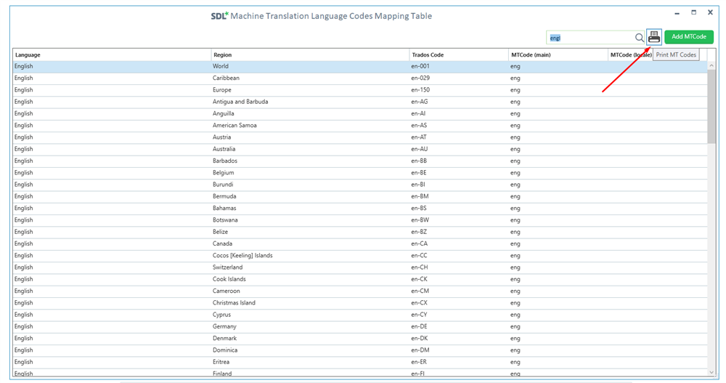Select the 'Belgium' region cell
This screenshot has height=383, width=726.
(x=310, y=172)
